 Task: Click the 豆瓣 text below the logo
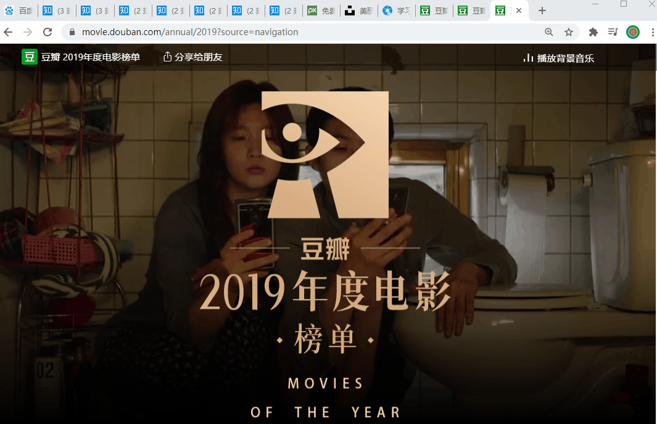pyautogui.click(x=325, y=248)
